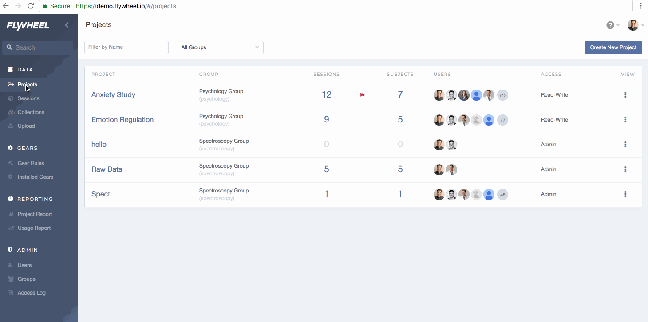Open the user profile avatar menu
648x322 pixels.
point(633,25)
